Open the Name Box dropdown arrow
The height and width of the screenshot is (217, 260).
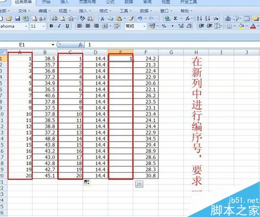(x=53, y=45)
